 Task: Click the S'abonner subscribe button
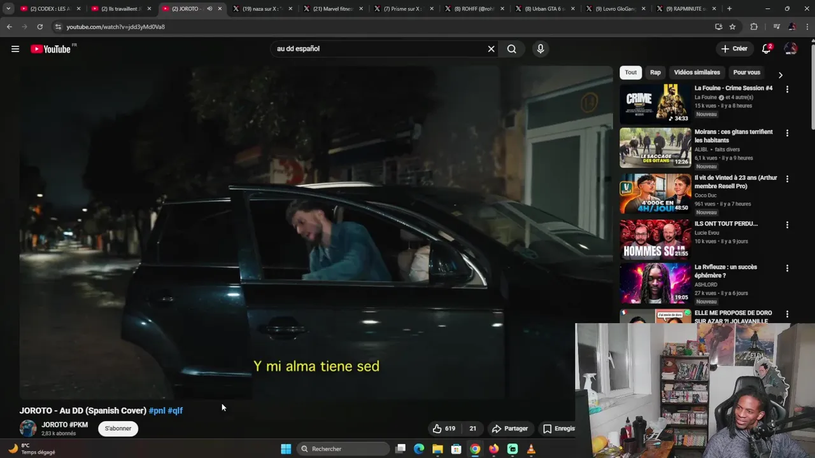click(118, 429)
